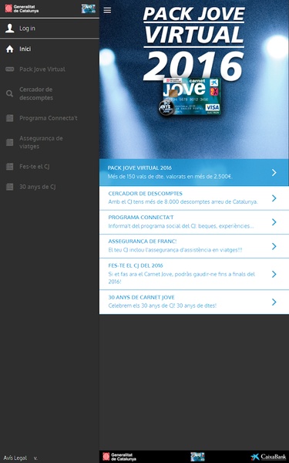Screen dimensions: 289x463
Task: Click Generalitat de Catalunya logo in sidebar header
Action: (22, 8)
